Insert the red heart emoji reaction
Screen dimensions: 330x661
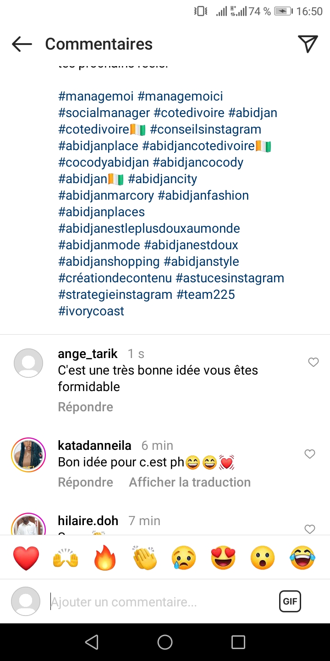click(x=26, y=558)
